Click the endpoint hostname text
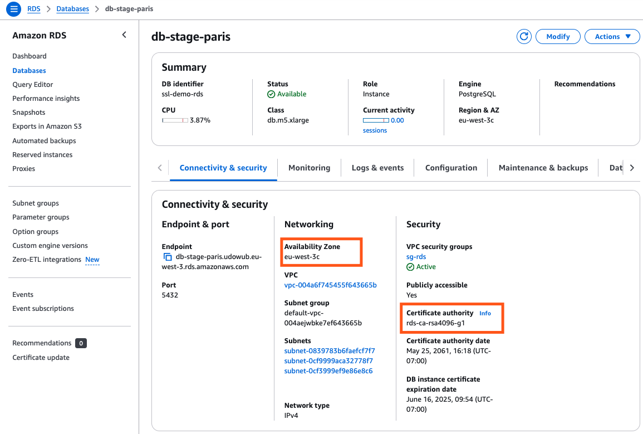Viewport: 643px width, 434px height. (x=212, y=262)
